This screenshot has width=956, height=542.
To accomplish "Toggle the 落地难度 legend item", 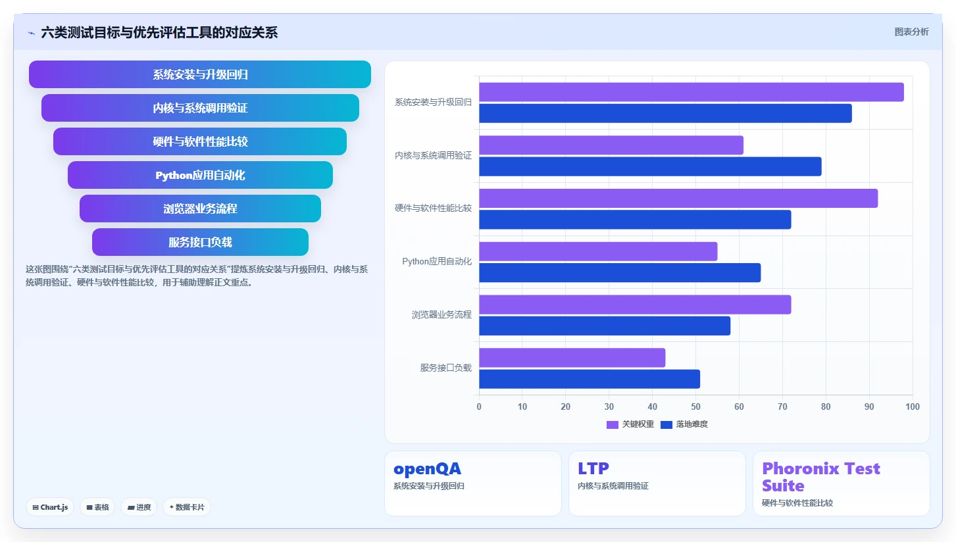I will click(x=684, y=424).
